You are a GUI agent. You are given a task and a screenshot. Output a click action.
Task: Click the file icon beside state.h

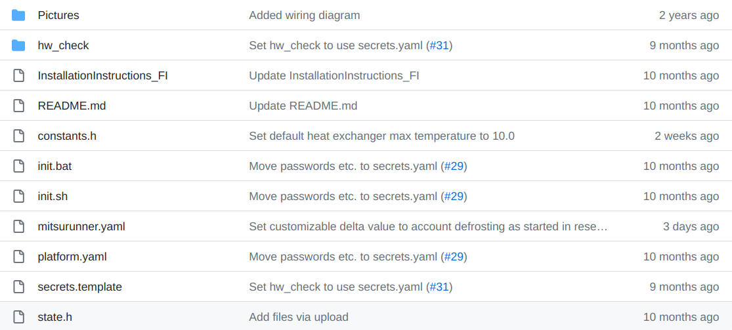pyautogui.click(x=18, y=317)
